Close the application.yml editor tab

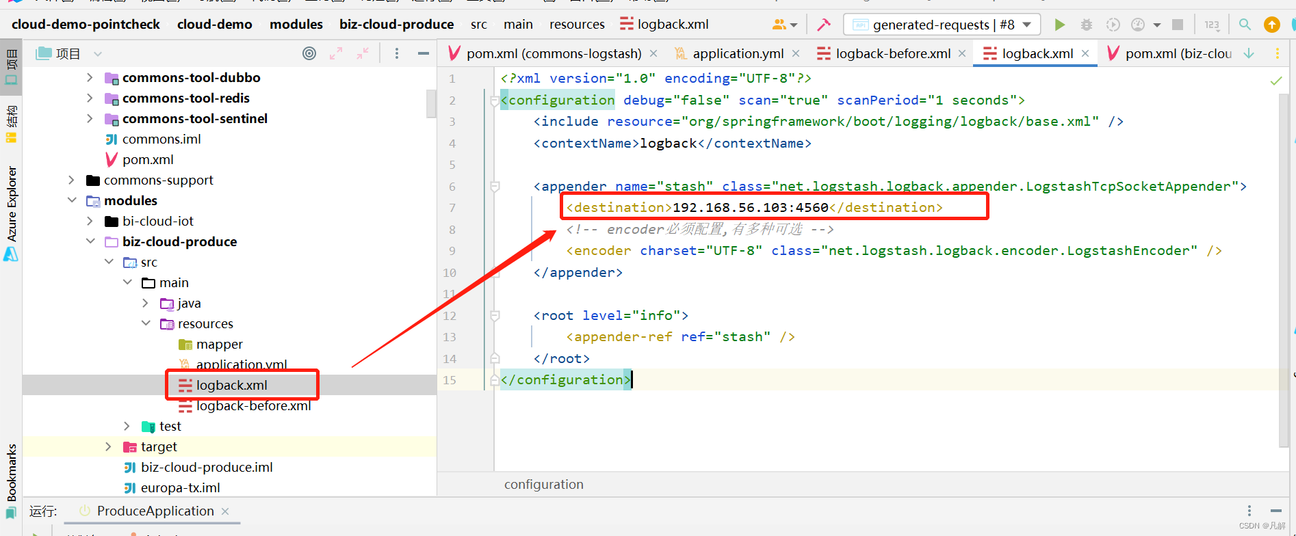click(796, 53)
